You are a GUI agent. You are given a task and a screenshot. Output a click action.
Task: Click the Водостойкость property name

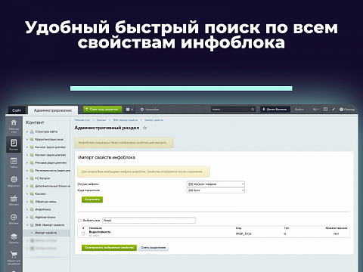tap(100, 232)
